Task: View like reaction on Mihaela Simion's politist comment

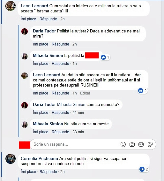Action: pyautogui.click(x=105, y=57)
